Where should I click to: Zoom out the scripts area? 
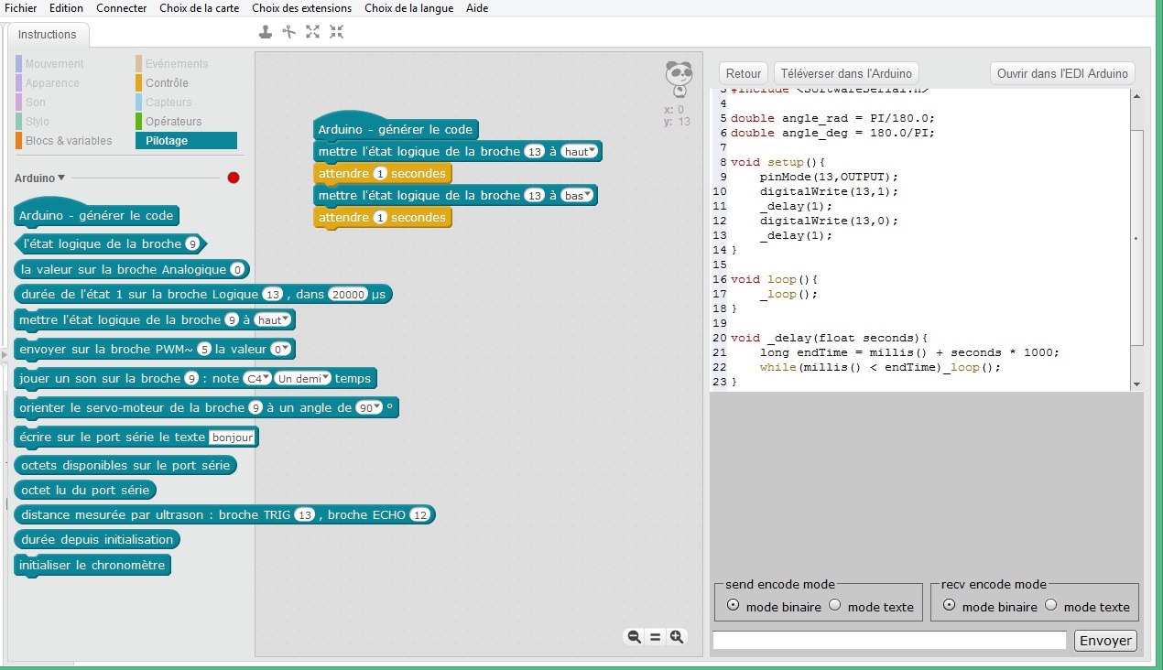pos(633,637)
